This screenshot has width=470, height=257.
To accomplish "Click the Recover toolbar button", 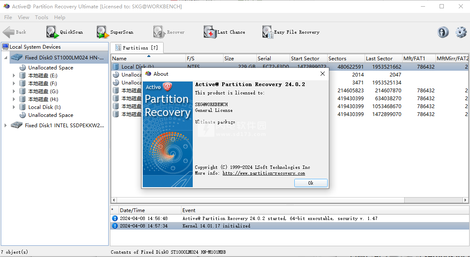I will [x=169, y=32].
